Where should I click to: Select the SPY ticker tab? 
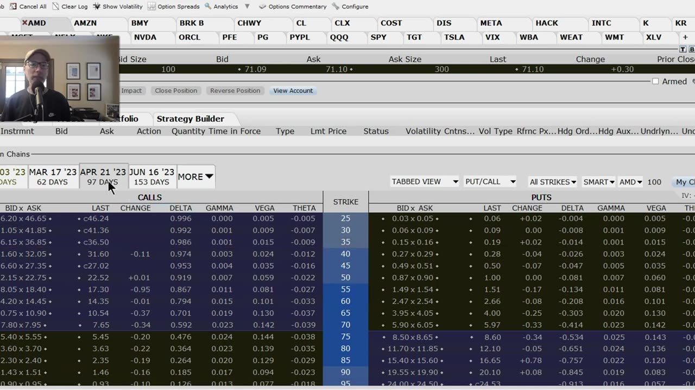(378, 37)
